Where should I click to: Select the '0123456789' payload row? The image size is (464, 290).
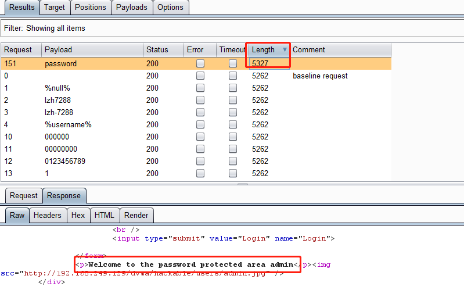[196, 161]
